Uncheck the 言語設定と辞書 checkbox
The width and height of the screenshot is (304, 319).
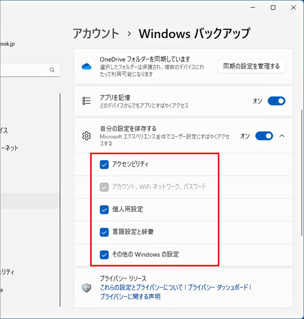[104, 232]
